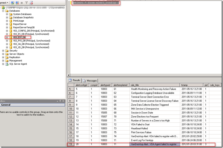Click the Connect Object Explorer icon
The height and width of the screenshot is (148, 223).
point(12,3)
